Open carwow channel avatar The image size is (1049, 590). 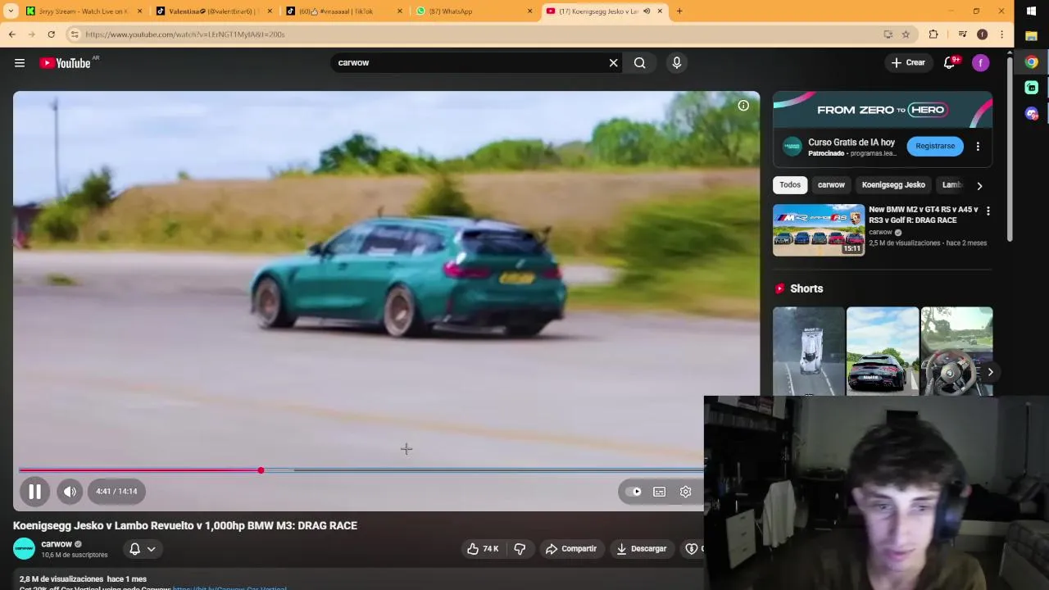[x=25, y=548]
